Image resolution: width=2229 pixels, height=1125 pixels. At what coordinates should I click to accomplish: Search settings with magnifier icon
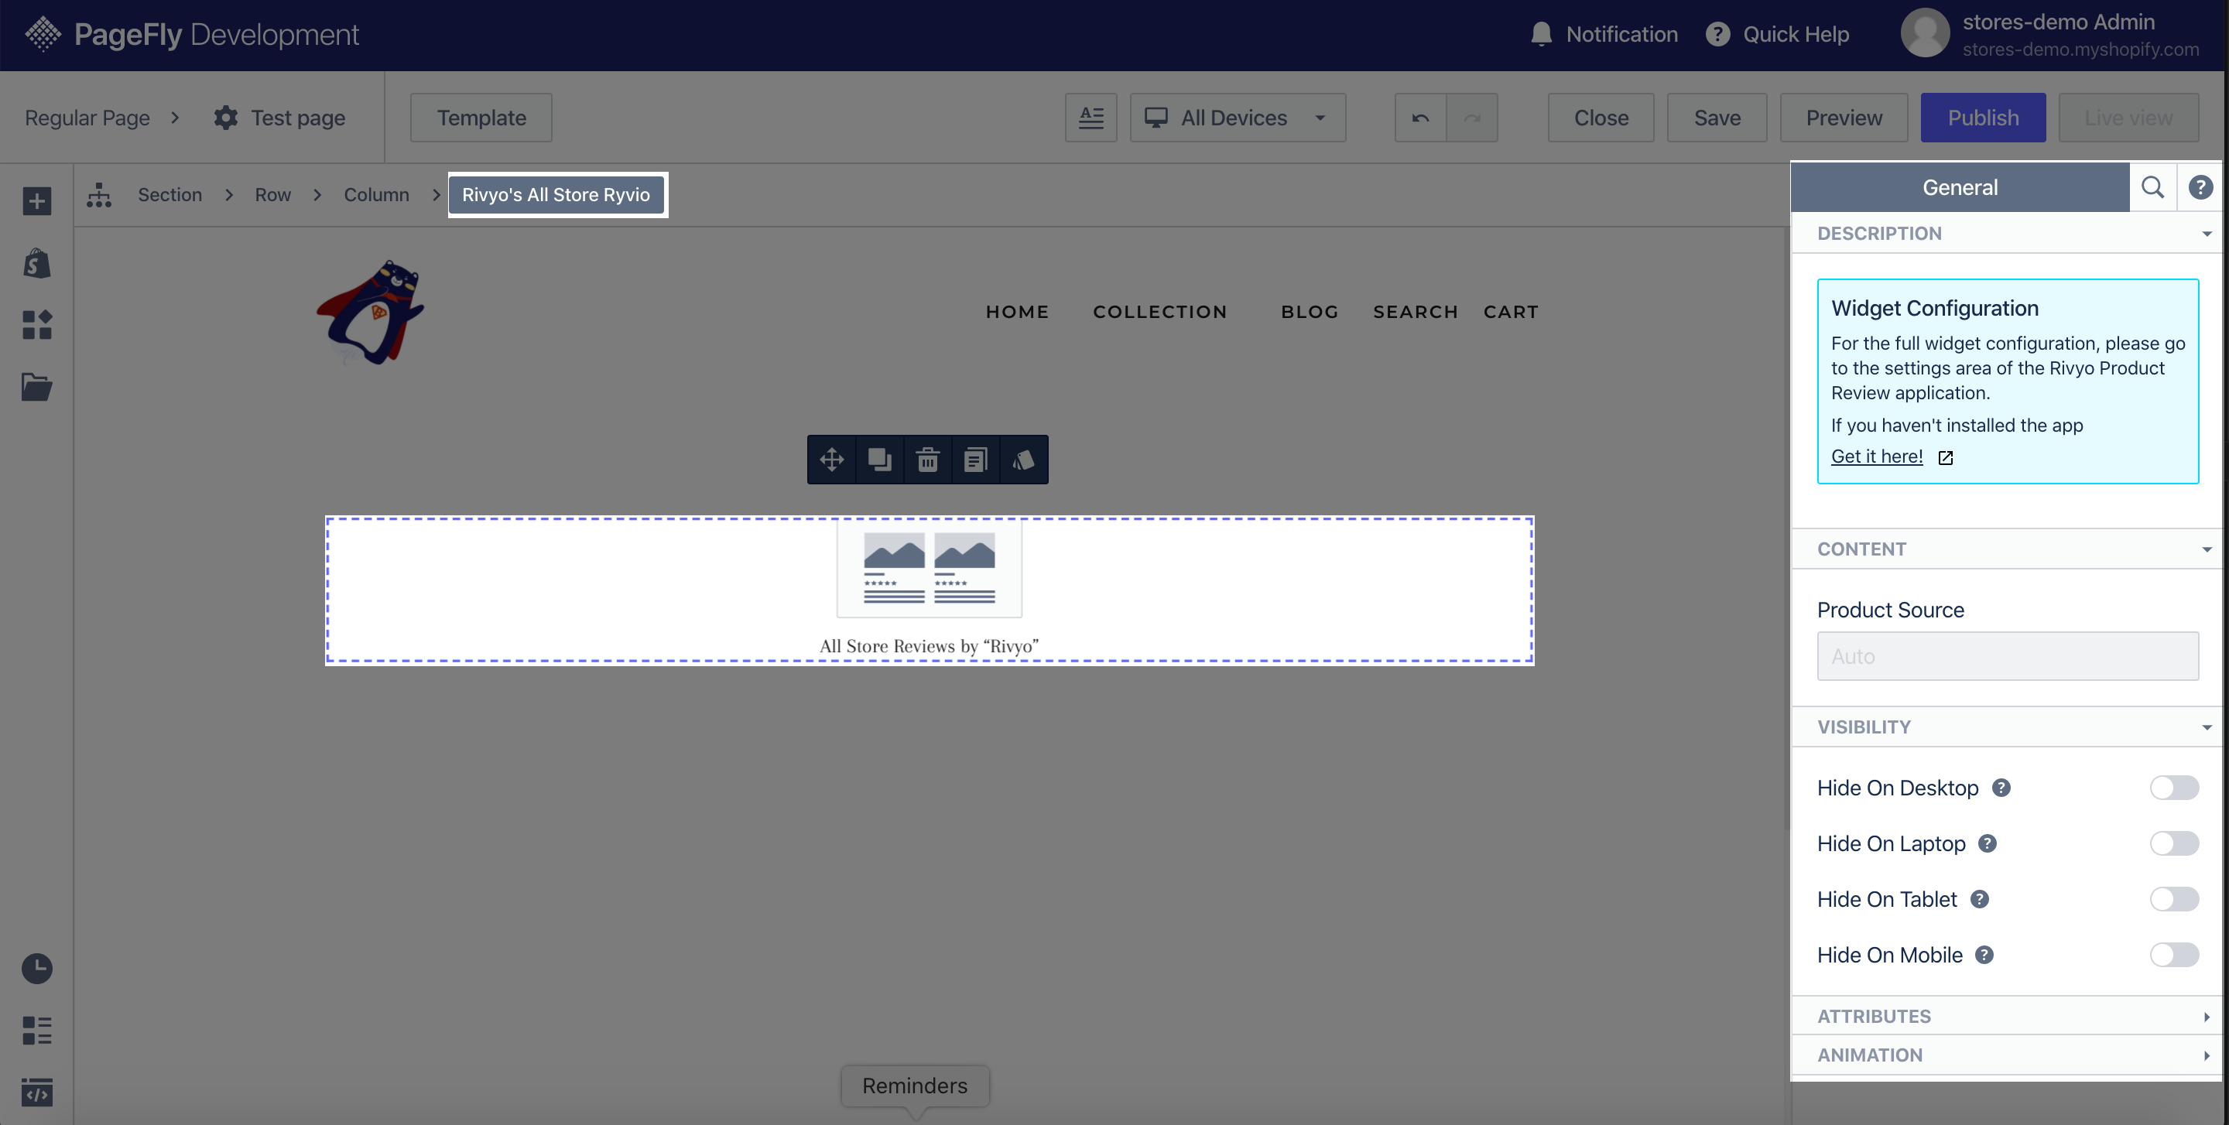(2152, 186)
